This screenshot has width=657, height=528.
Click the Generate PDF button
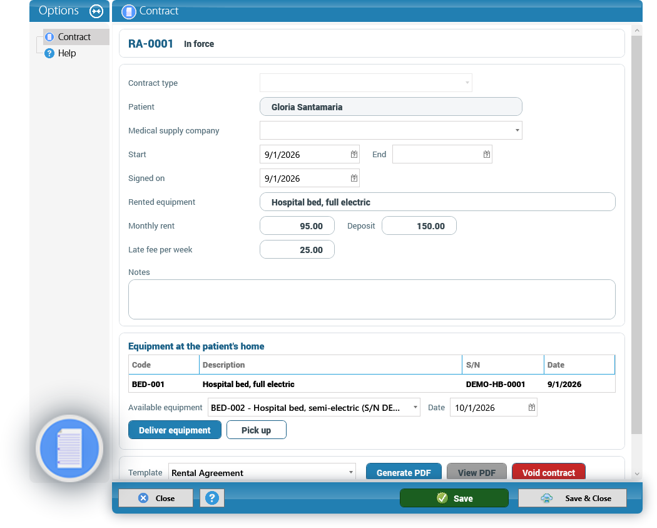404,472
